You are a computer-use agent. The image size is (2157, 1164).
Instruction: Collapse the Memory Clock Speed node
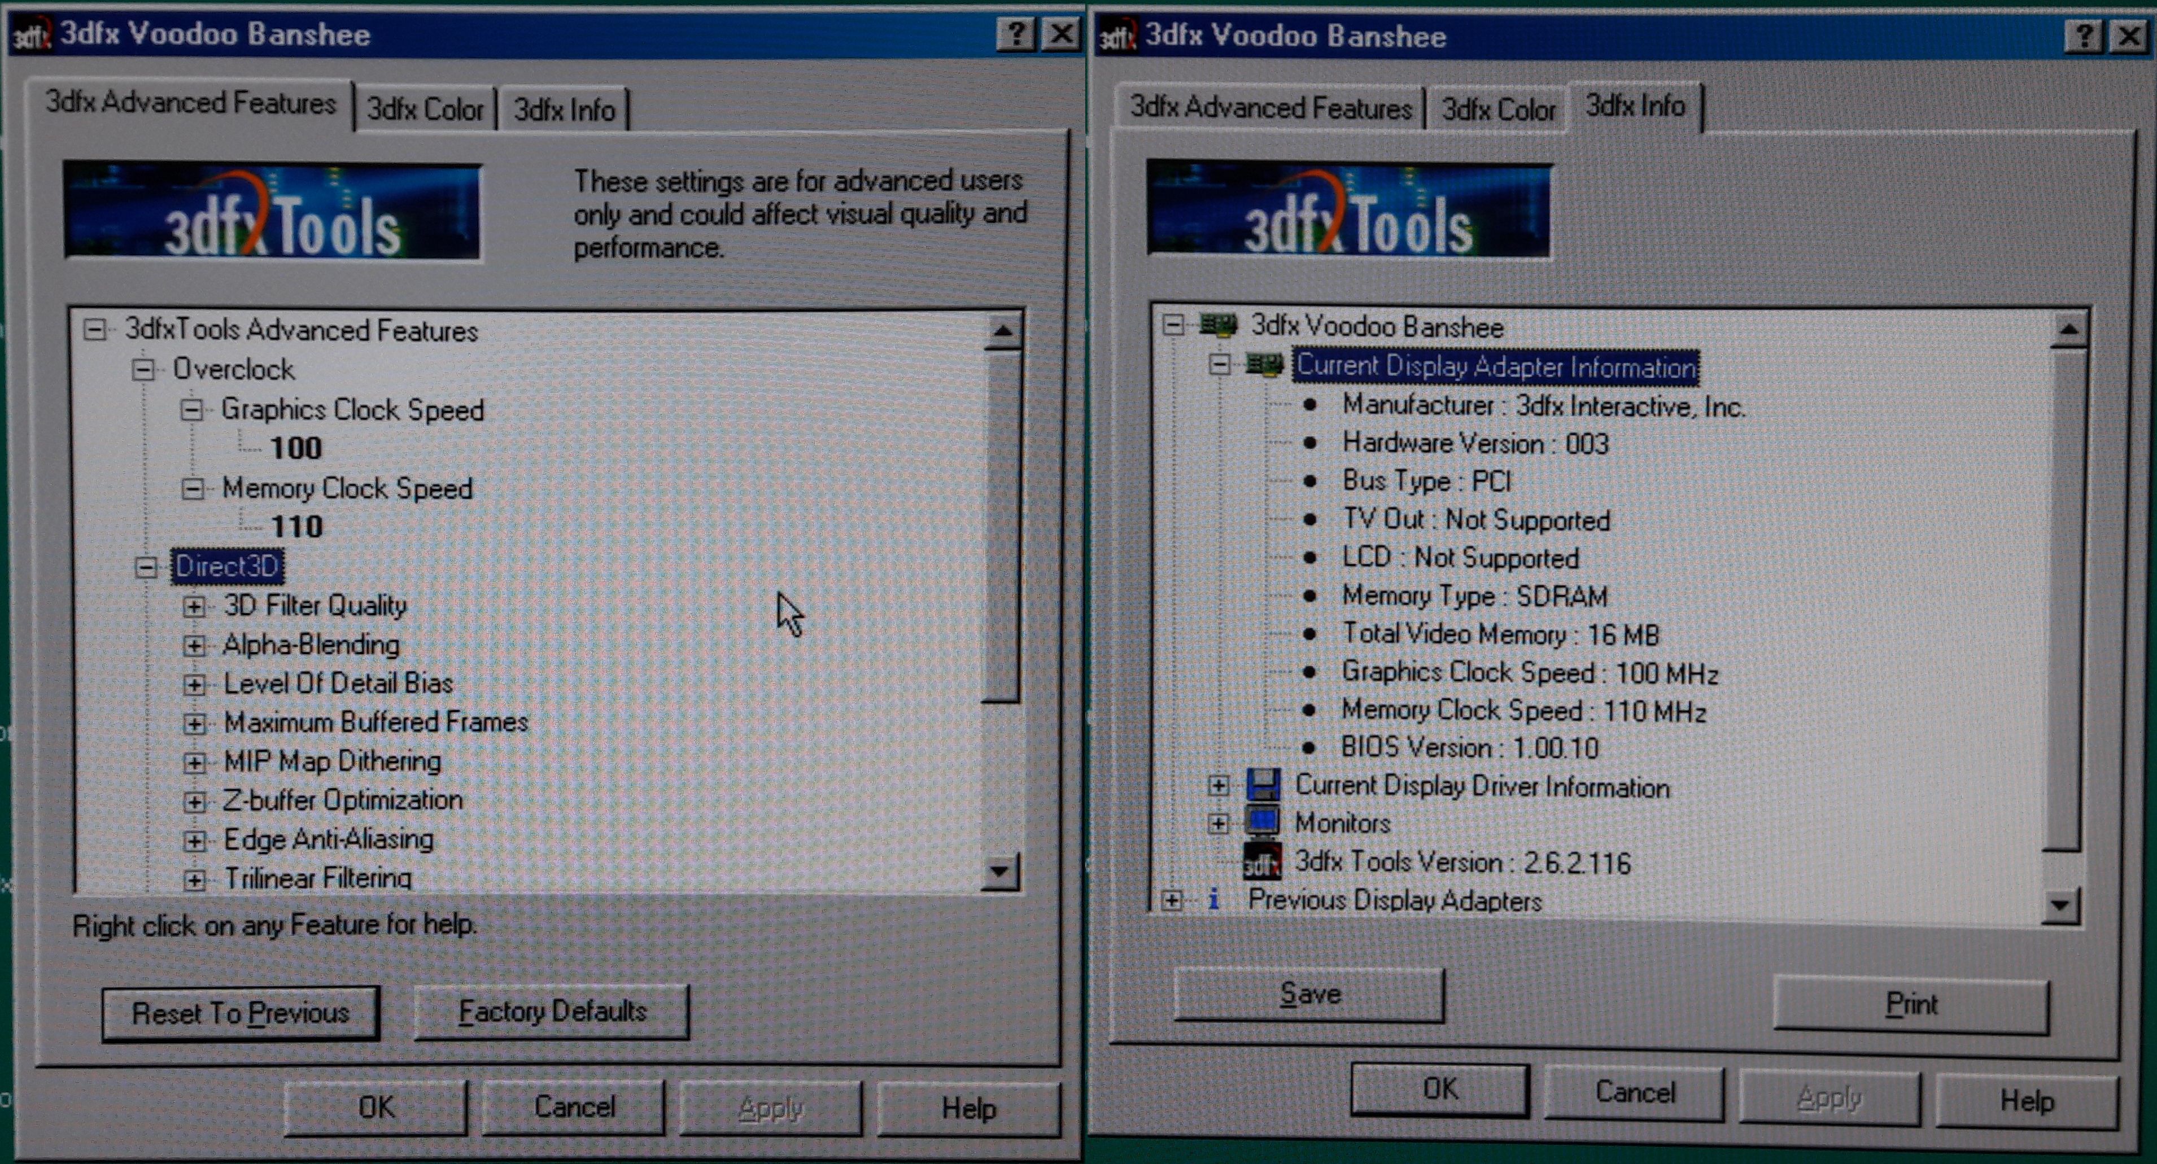click(x=193, y=488)
